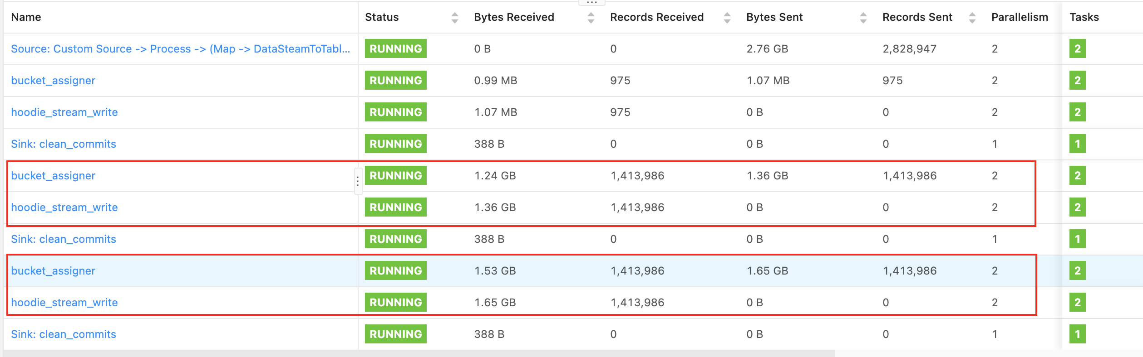1143x357 pixels.
Task: Open bucket_assigner receiving 1.24 GB
Action: point(53,176)
